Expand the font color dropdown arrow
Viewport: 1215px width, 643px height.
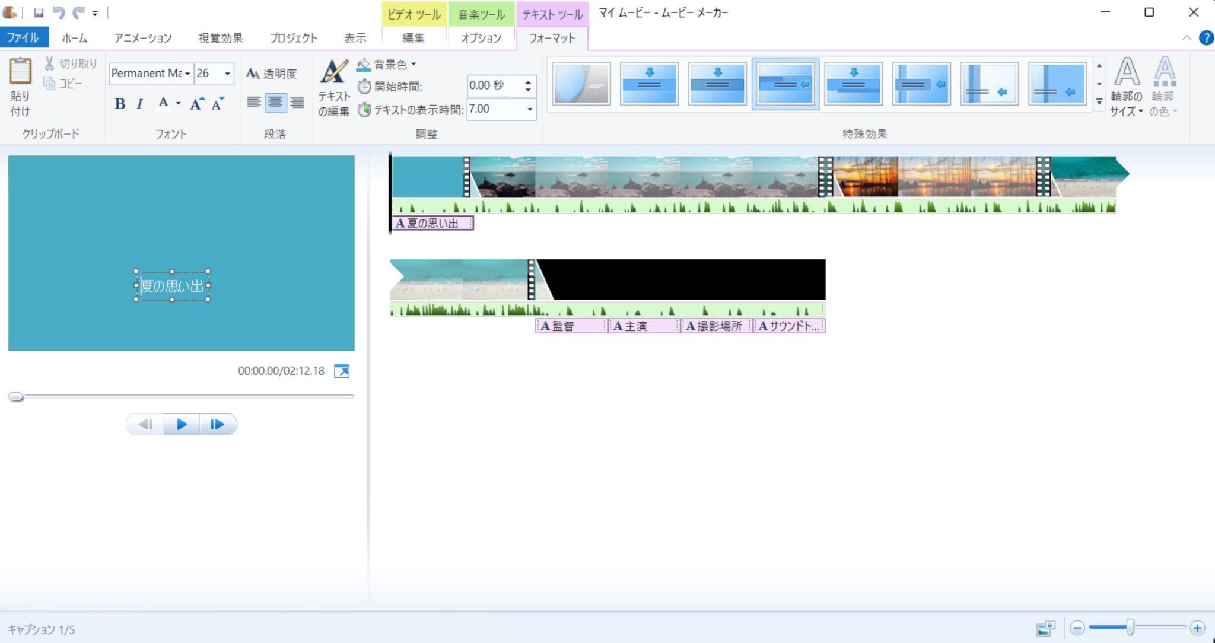tap(178, 104)
